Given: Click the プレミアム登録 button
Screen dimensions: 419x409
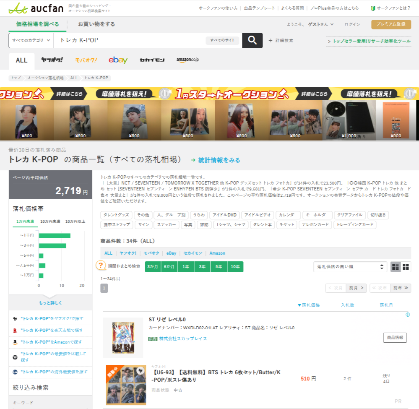Looking at the screenshot, I should pyautogui.click(x=391, y=24).
